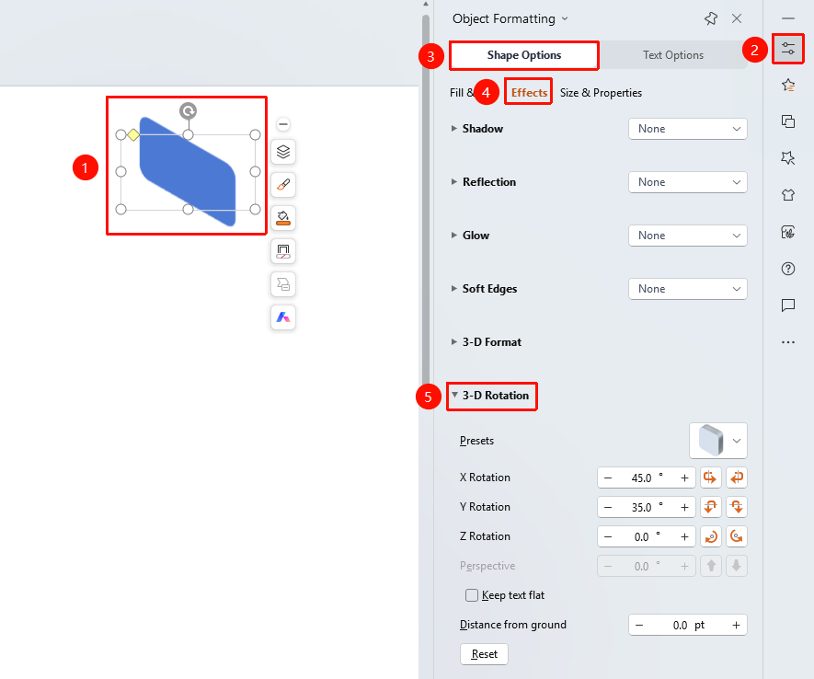The height and width of the screenshot is (679, 814).
Task: Expand the Glow section
Action: (x=453, y=236)
